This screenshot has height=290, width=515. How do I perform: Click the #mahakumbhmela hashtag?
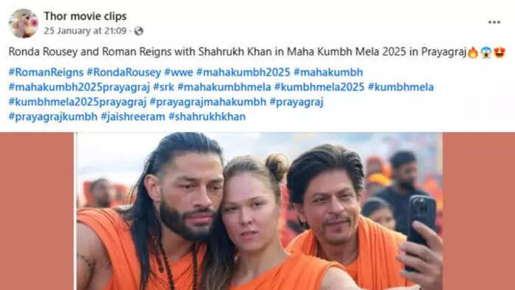pyautogui.click(x=224, y=87)
